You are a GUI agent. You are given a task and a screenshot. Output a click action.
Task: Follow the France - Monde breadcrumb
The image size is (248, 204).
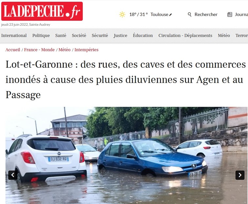39,50
